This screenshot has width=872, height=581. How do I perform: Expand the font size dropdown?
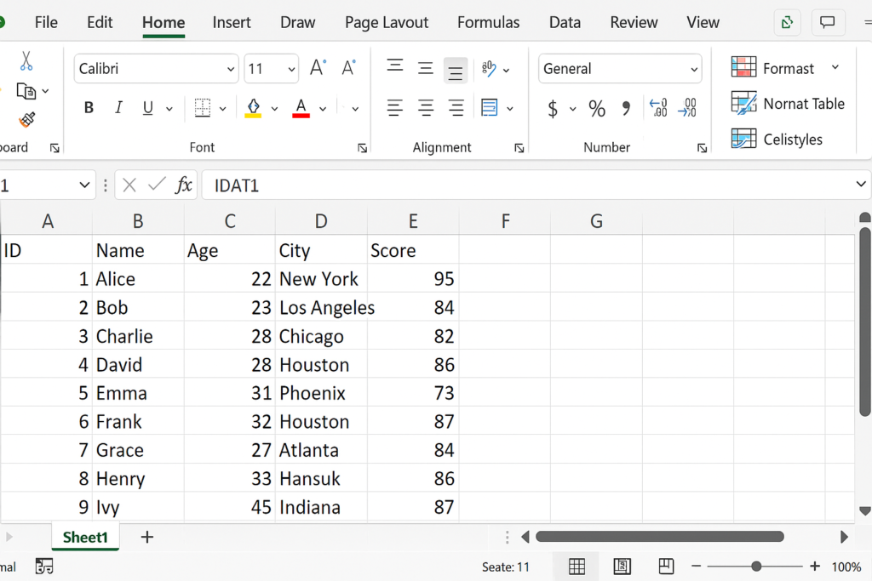[292, 69]
